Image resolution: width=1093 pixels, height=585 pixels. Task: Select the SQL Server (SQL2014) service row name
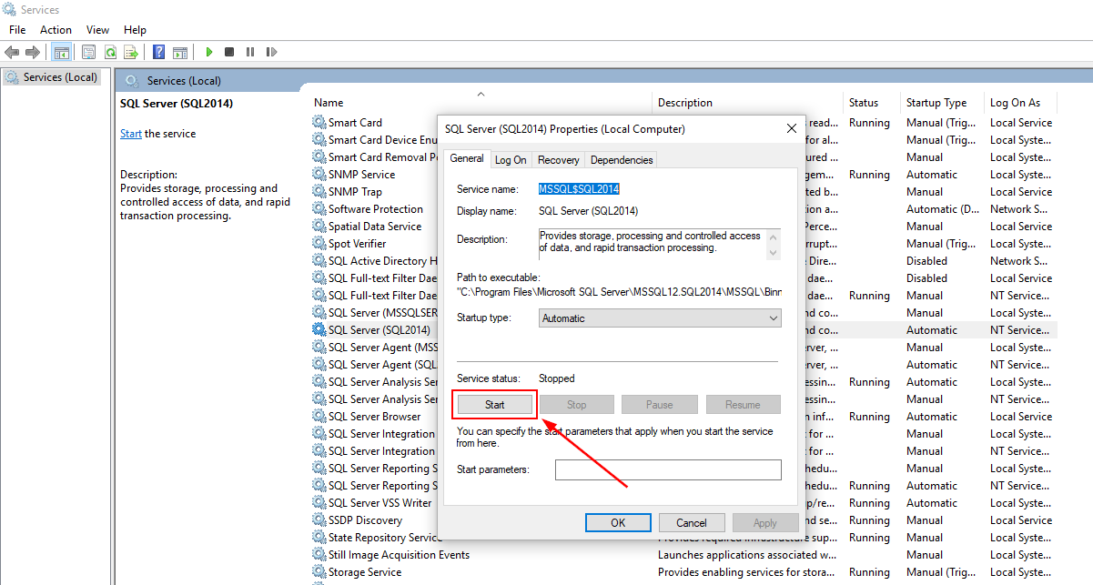click(380, 330)
